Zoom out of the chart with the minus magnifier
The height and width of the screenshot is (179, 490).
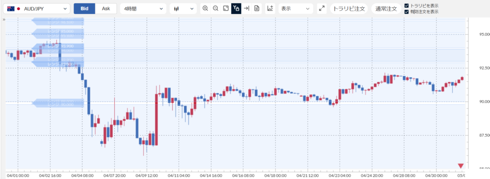click(x=215, y=9)
